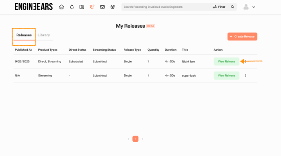Open the music folder icon

82,7
